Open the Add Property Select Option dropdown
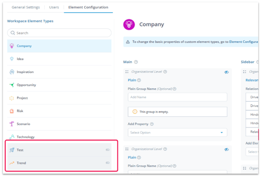Image resolution: width=262 pixels, height=178 pixels. point(178,132)
